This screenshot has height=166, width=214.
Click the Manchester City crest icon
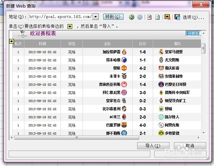[x=161, y=109]
